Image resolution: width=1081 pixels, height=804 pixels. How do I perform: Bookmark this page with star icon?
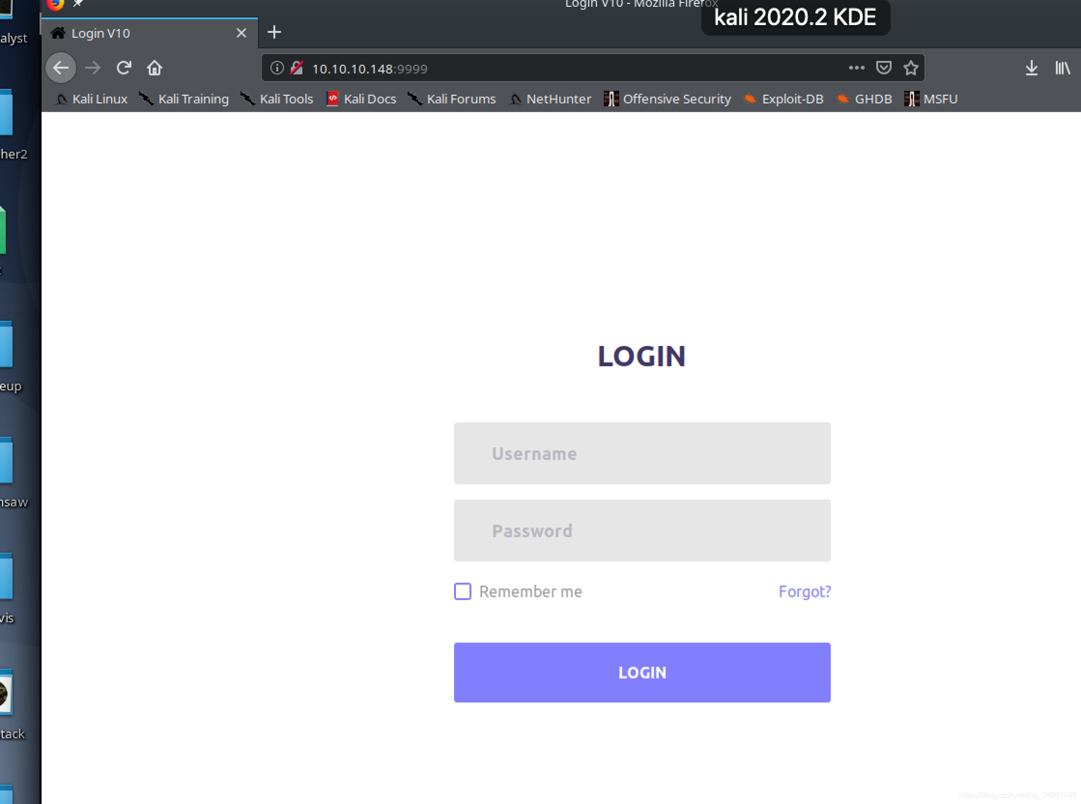click(910, 68)
